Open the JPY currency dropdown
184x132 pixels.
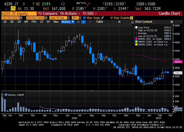(80, 18)
